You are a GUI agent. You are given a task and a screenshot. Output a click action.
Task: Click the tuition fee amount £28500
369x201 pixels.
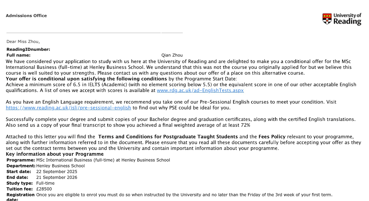(44, 189)
